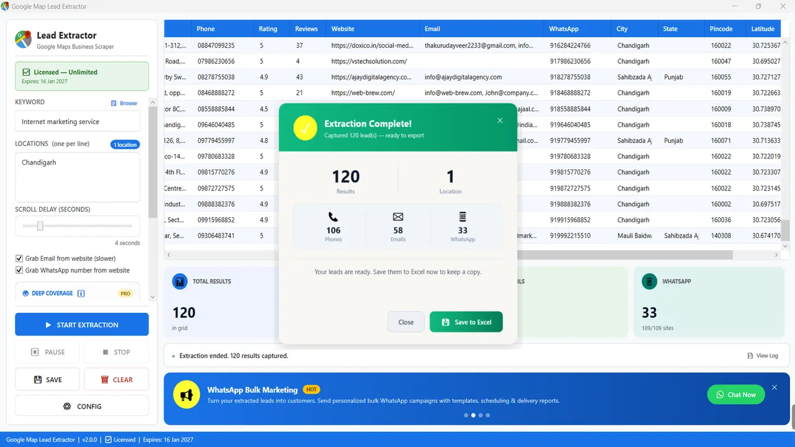Click the Locations text area
The height and width of the screenshot is (447, 795).
[x=78, y=177]
